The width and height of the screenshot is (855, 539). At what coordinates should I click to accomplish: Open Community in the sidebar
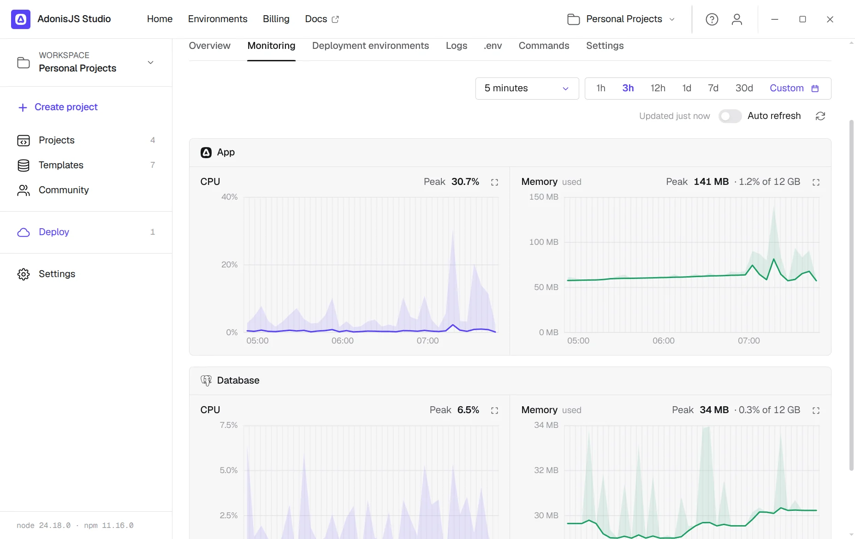(86, 190)
